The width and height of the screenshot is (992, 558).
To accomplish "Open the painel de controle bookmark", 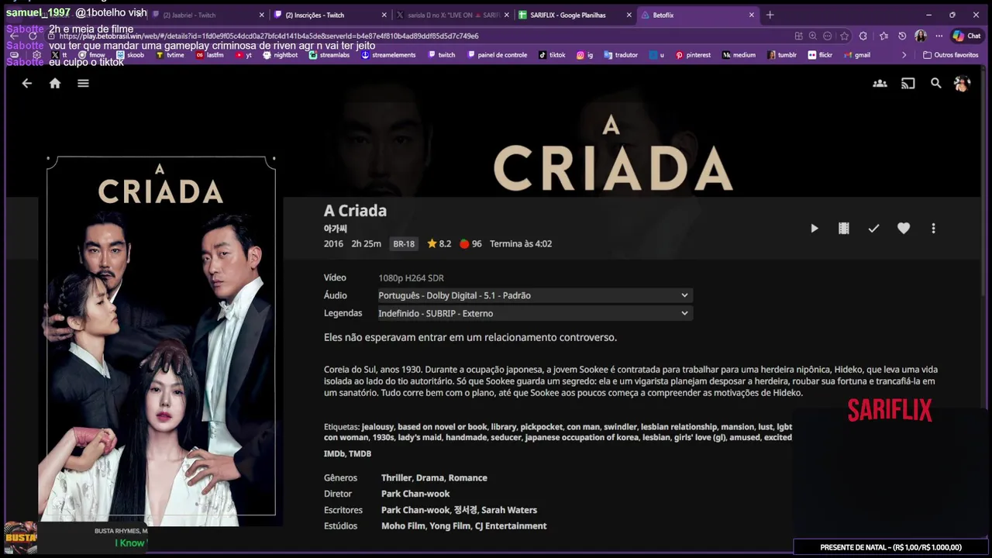I will click(497, 55).
